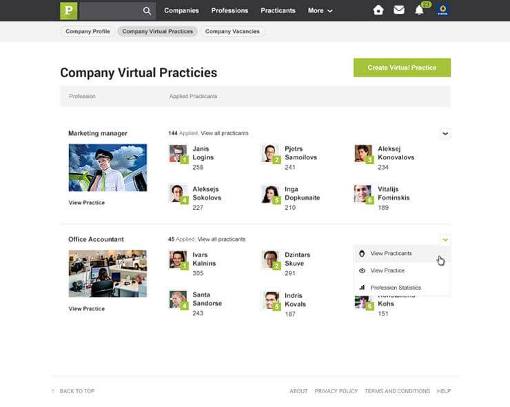Image resolution: width=510 pixels, height=407 pixels.
Task: Open Kohs practicant avatar
Action: click(363, 303)
